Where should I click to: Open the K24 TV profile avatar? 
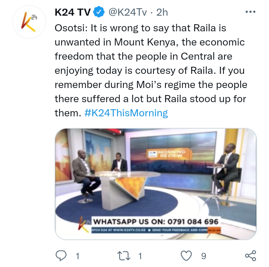coord(29,22)
